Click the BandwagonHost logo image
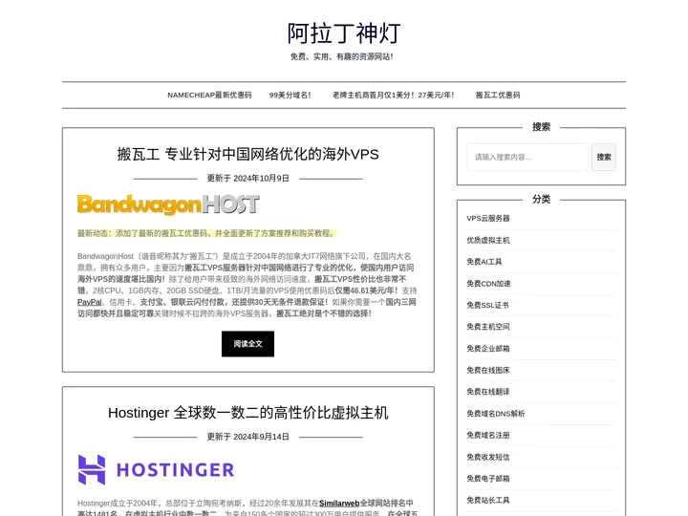 (x=168, y=204)
